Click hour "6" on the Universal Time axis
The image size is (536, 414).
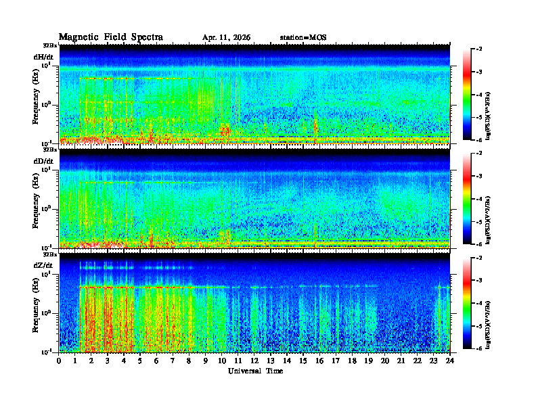156,361
